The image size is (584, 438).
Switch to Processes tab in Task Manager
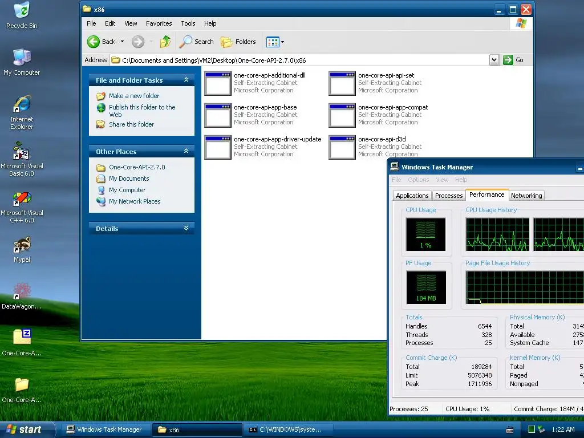(448, 196)
